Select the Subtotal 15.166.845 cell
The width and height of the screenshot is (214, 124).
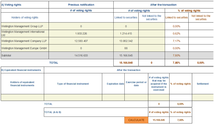click(x=125, y=56)
